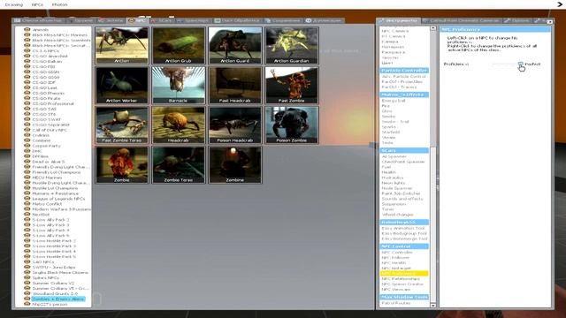Click the icon next to Combine category
Image resolution: width=566 pixels, height=318 pixels.
click(x=27, y=140)
